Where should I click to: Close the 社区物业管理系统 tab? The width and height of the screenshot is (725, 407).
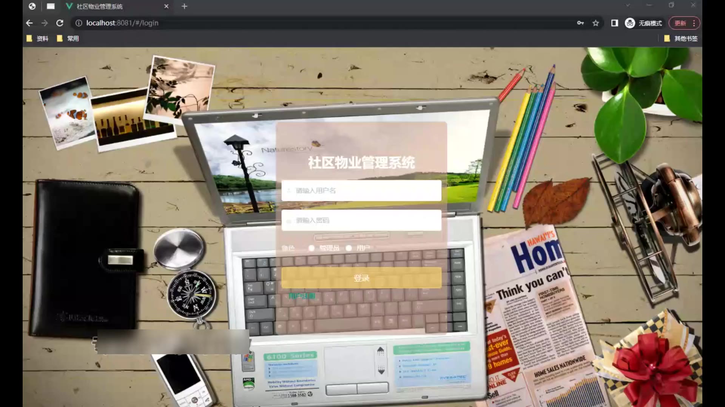coord(167,6)
